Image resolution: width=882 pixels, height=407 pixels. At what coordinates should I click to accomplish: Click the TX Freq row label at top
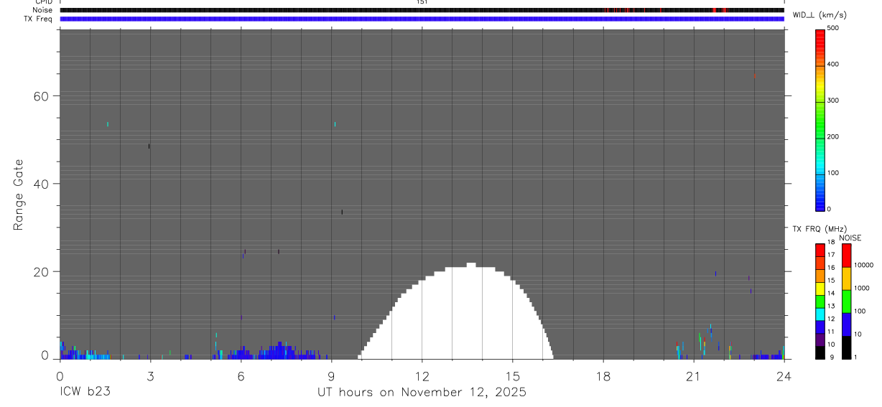click(x=38, y=19)
